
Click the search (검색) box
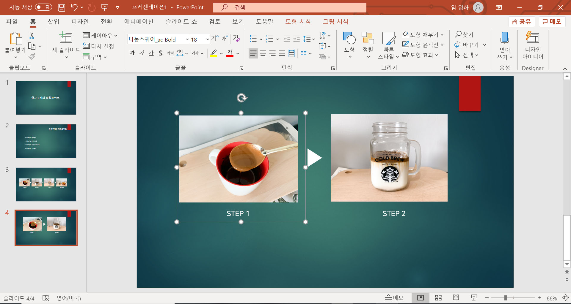[289, 7]
